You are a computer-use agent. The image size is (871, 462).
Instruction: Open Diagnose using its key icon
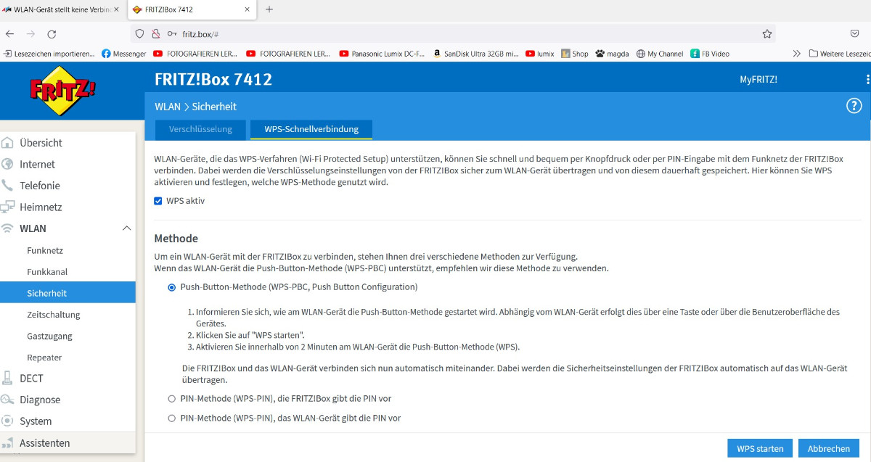(9, 399)
